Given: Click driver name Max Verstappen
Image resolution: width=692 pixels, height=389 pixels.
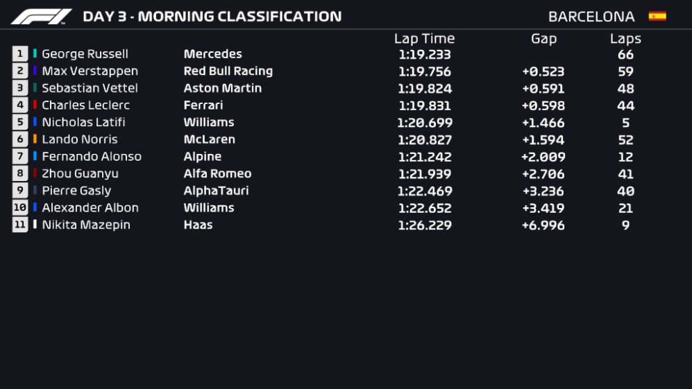Looking at the screenshot, I should click(90, 71).
